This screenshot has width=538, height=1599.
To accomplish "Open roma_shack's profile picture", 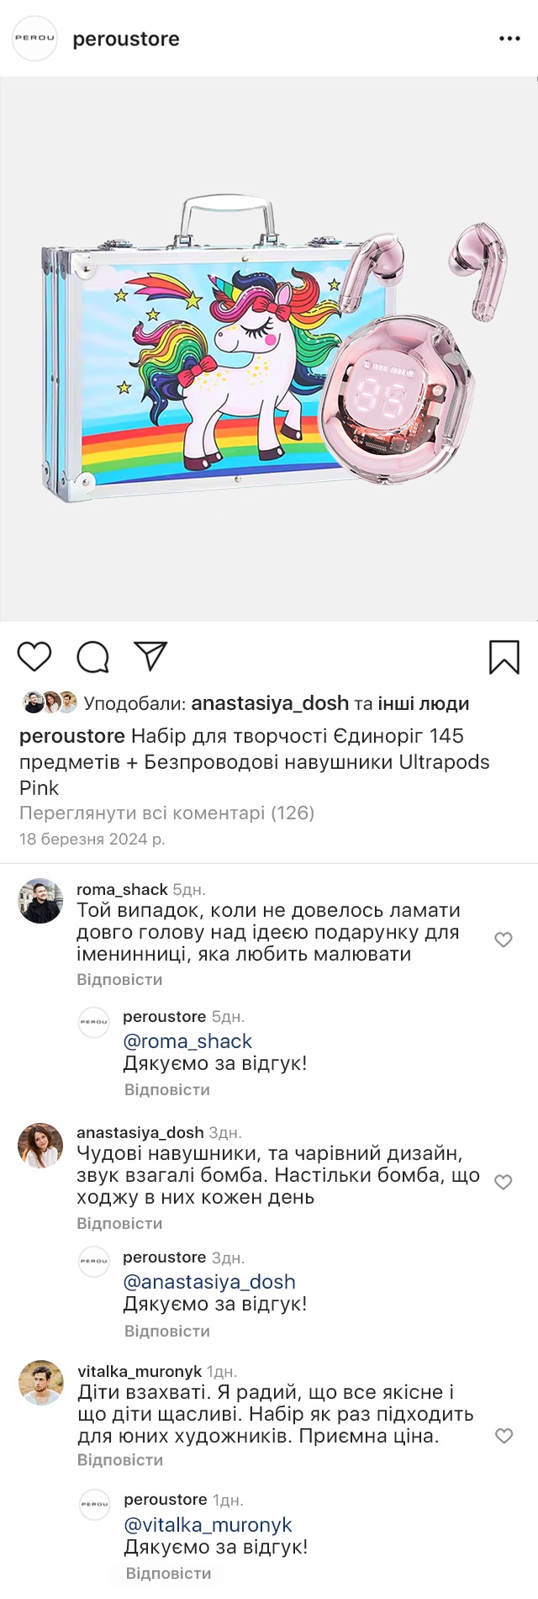I will [x=40, y=901].
